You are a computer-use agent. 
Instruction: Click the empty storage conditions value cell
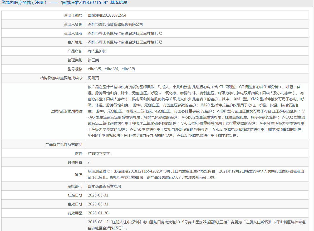pos(197,144)
